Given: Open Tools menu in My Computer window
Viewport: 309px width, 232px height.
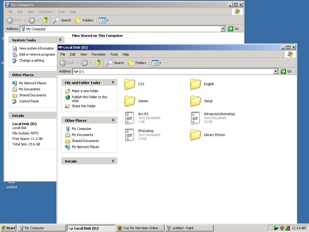Looking at the screenshot, I should (61, 12).
